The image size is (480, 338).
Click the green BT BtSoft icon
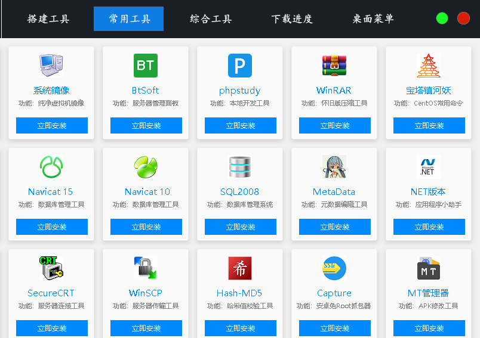click(146, 66)
